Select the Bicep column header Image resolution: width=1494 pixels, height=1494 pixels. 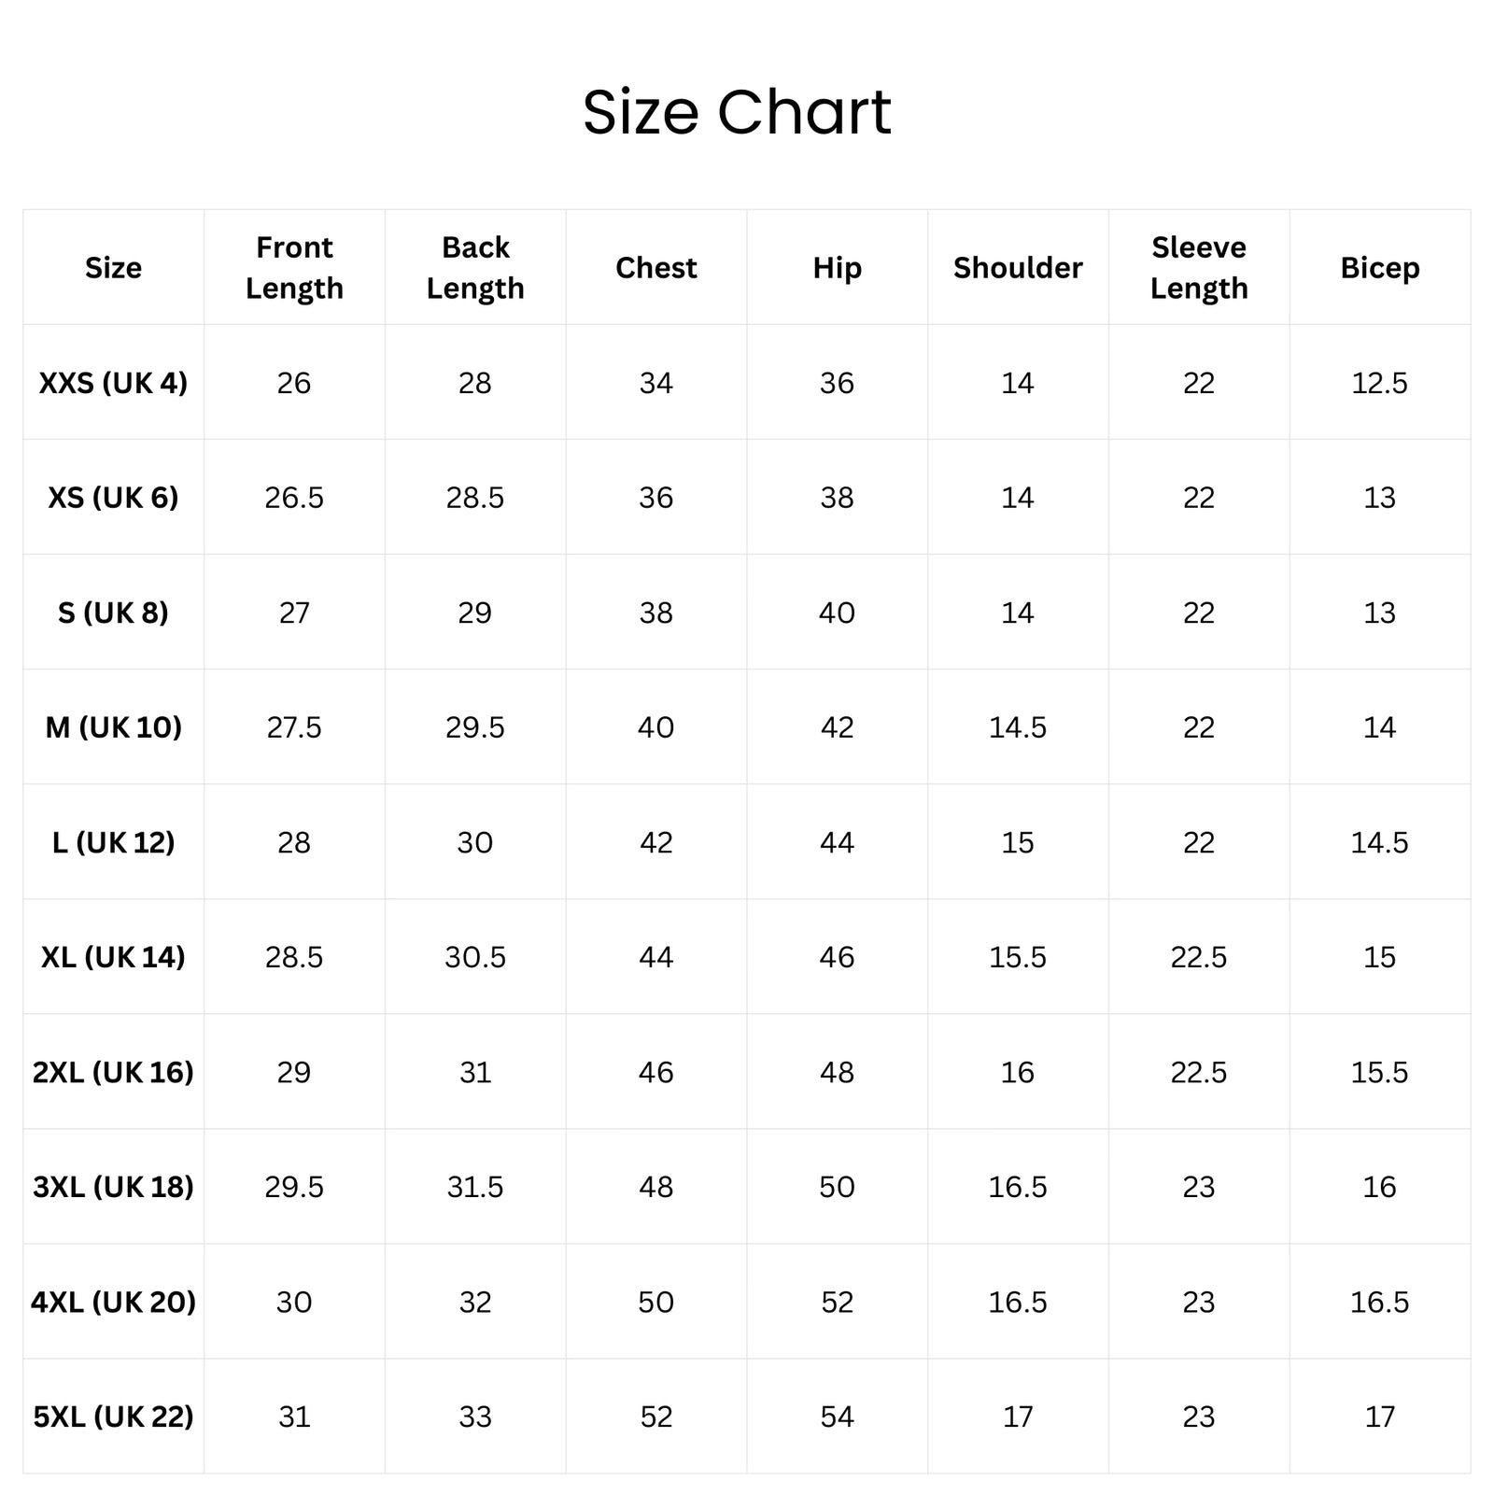pos(1380,268)
